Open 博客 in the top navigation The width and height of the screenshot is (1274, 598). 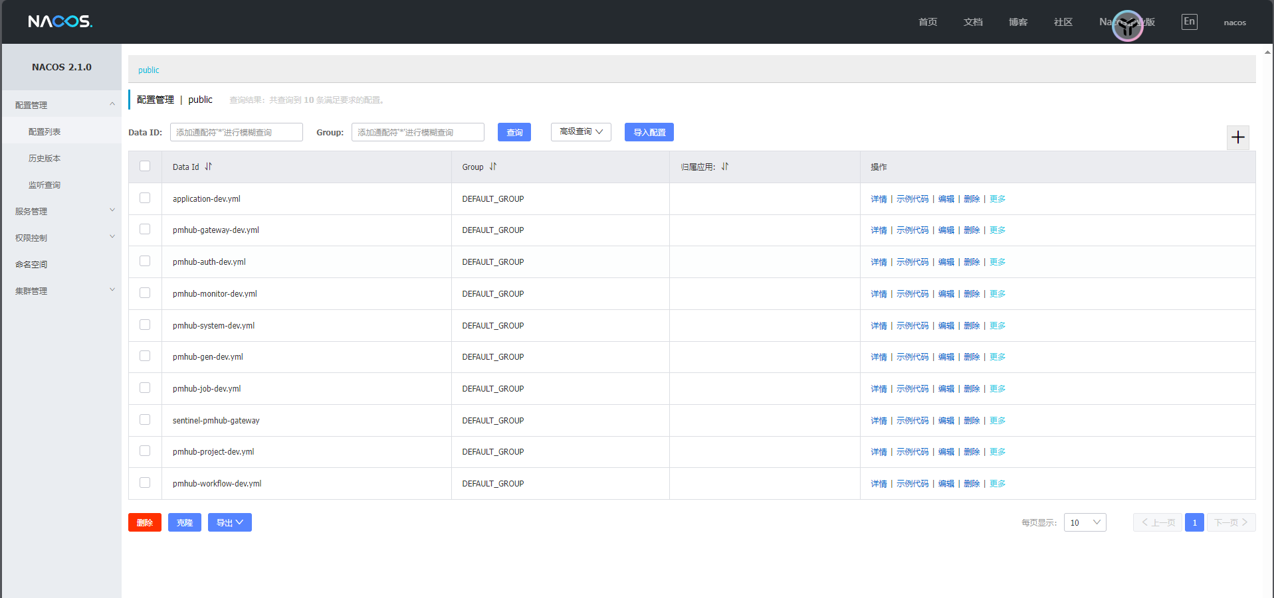click(x=1018, y=22)
